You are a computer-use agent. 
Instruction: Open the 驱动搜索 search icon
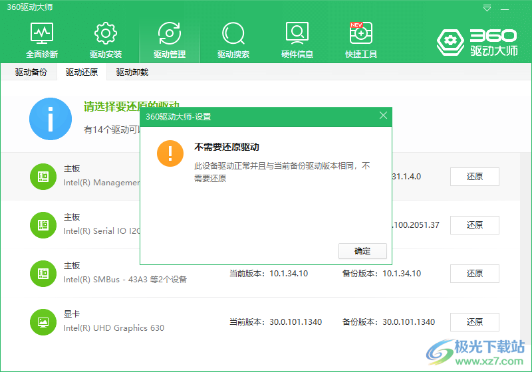[x=233, y=40]
